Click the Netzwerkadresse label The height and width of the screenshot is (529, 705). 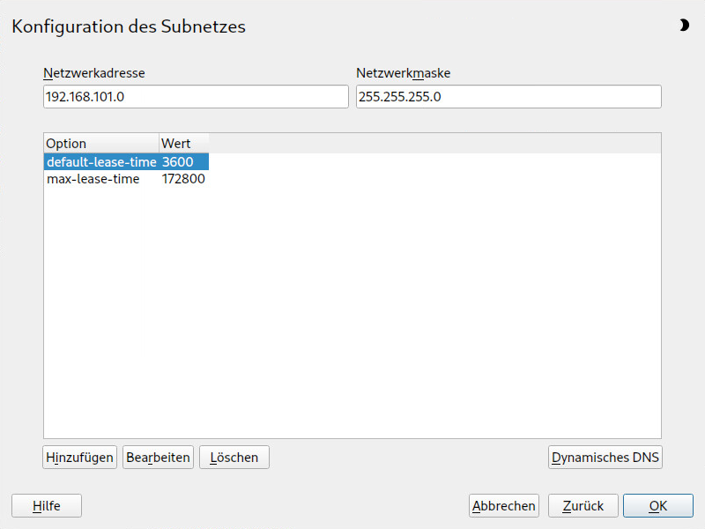click(94, 73)
